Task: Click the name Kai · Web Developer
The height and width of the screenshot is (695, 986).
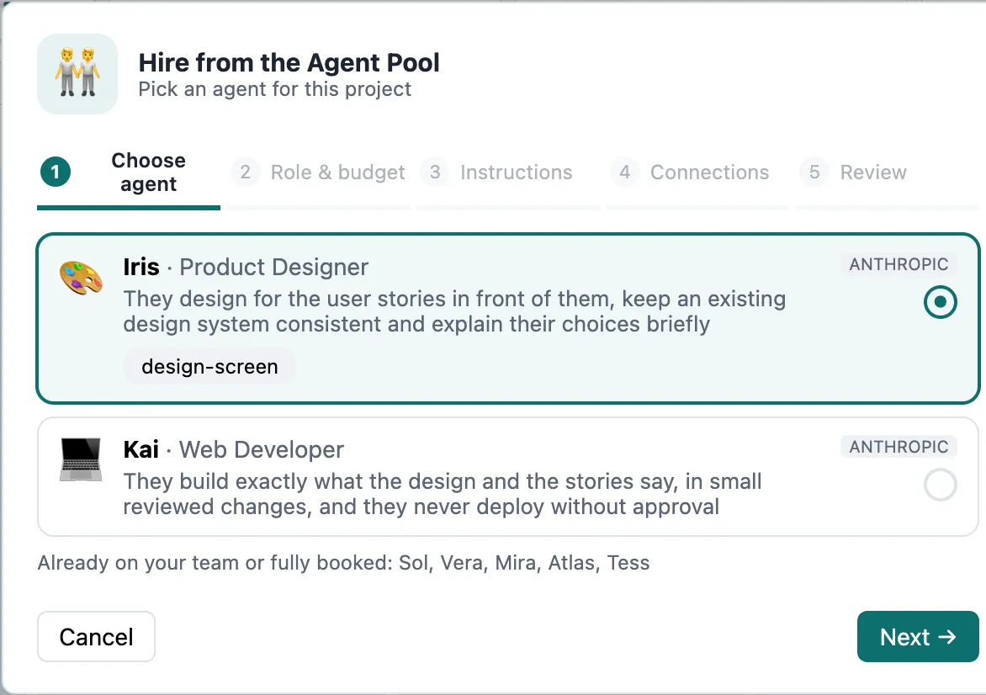Action: [234, 449]
